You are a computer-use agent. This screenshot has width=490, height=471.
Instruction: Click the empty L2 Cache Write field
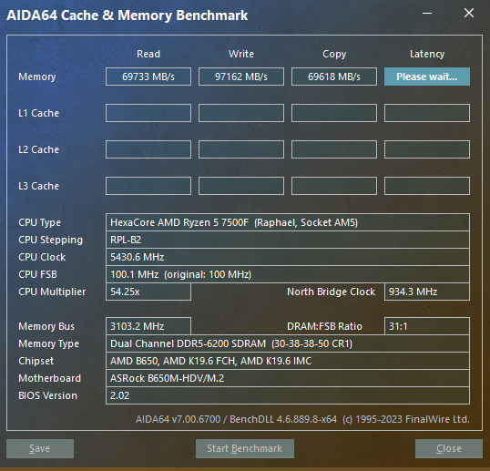coord(241,149)
